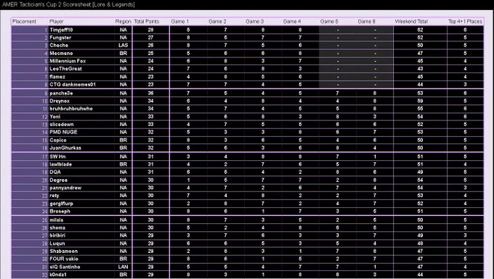Click the "Total Points" column header
The image size is (494, 279).
point(147,22)
